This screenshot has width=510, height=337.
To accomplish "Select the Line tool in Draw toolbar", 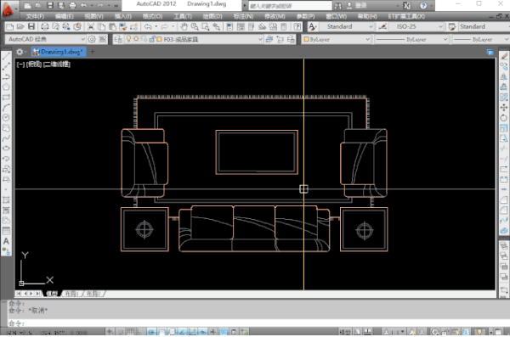I will 6,56.
